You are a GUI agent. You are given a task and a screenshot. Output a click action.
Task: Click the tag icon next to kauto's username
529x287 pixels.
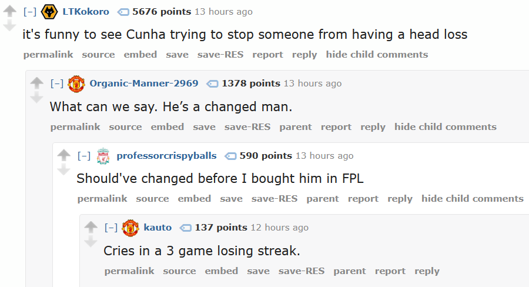click(x=186, y=228)
